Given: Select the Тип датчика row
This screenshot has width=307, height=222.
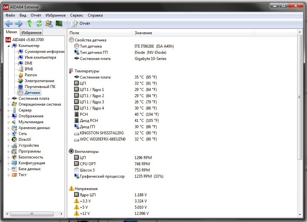Looking at the screenshot, I should pyautogui.click(x=124, y=46).
